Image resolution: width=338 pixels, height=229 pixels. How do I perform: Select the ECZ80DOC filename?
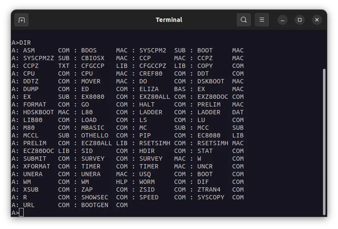(x=39, y=151)
